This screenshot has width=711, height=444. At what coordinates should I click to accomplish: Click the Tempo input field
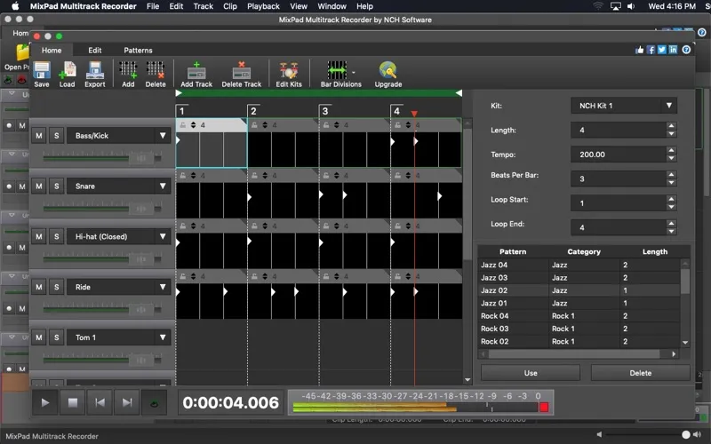point(618,155)
